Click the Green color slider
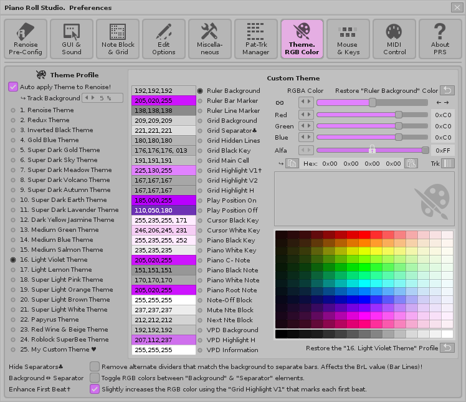Viewport: 466px width, 402px height. coord(373,126)
